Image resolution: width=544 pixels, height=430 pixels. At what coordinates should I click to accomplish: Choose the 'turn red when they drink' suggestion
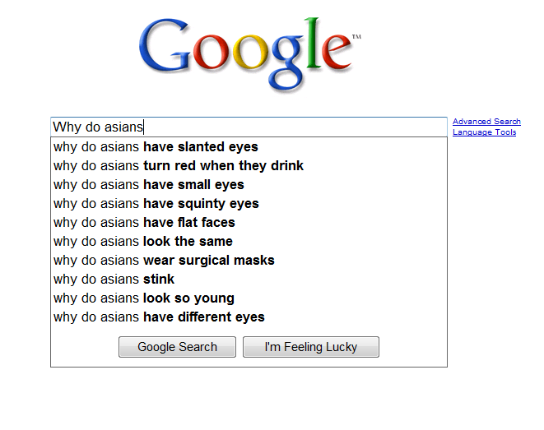249,165
